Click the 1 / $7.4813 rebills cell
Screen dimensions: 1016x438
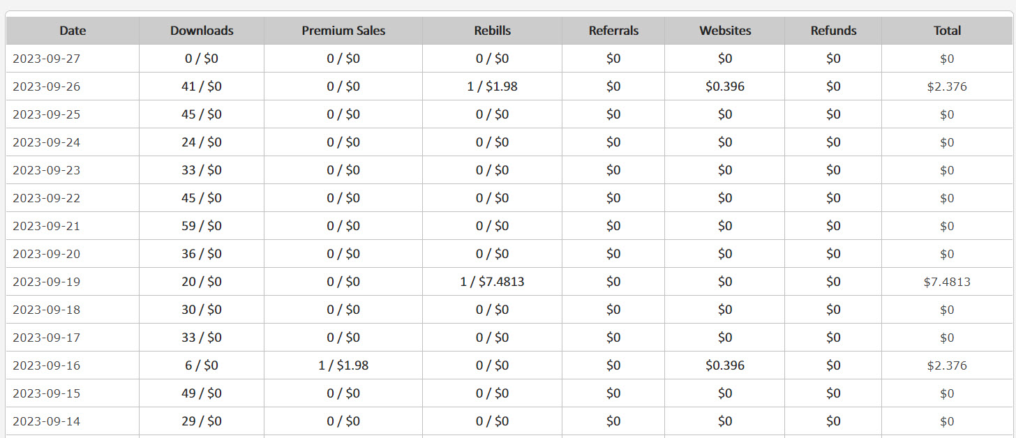point(492,282)
